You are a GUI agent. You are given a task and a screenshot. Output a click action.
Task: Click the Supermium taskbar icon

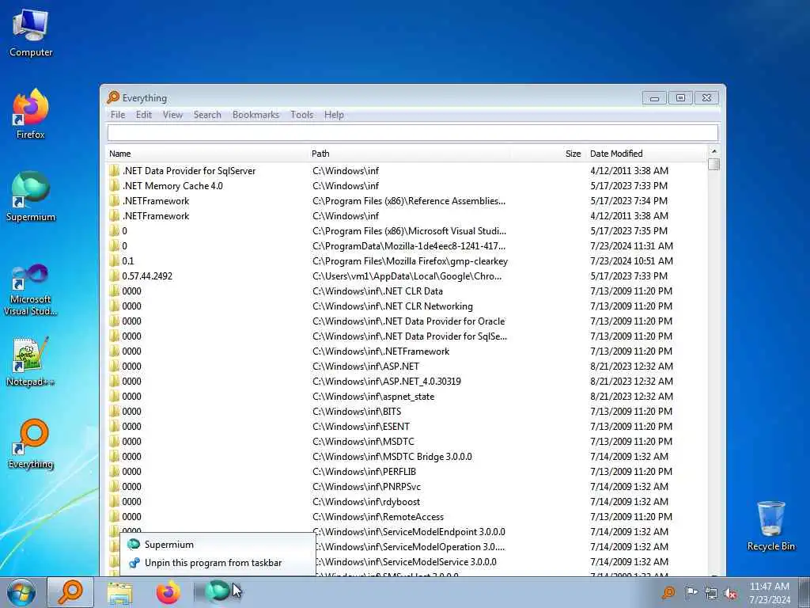pyautogui.click(x=217, y=592)
